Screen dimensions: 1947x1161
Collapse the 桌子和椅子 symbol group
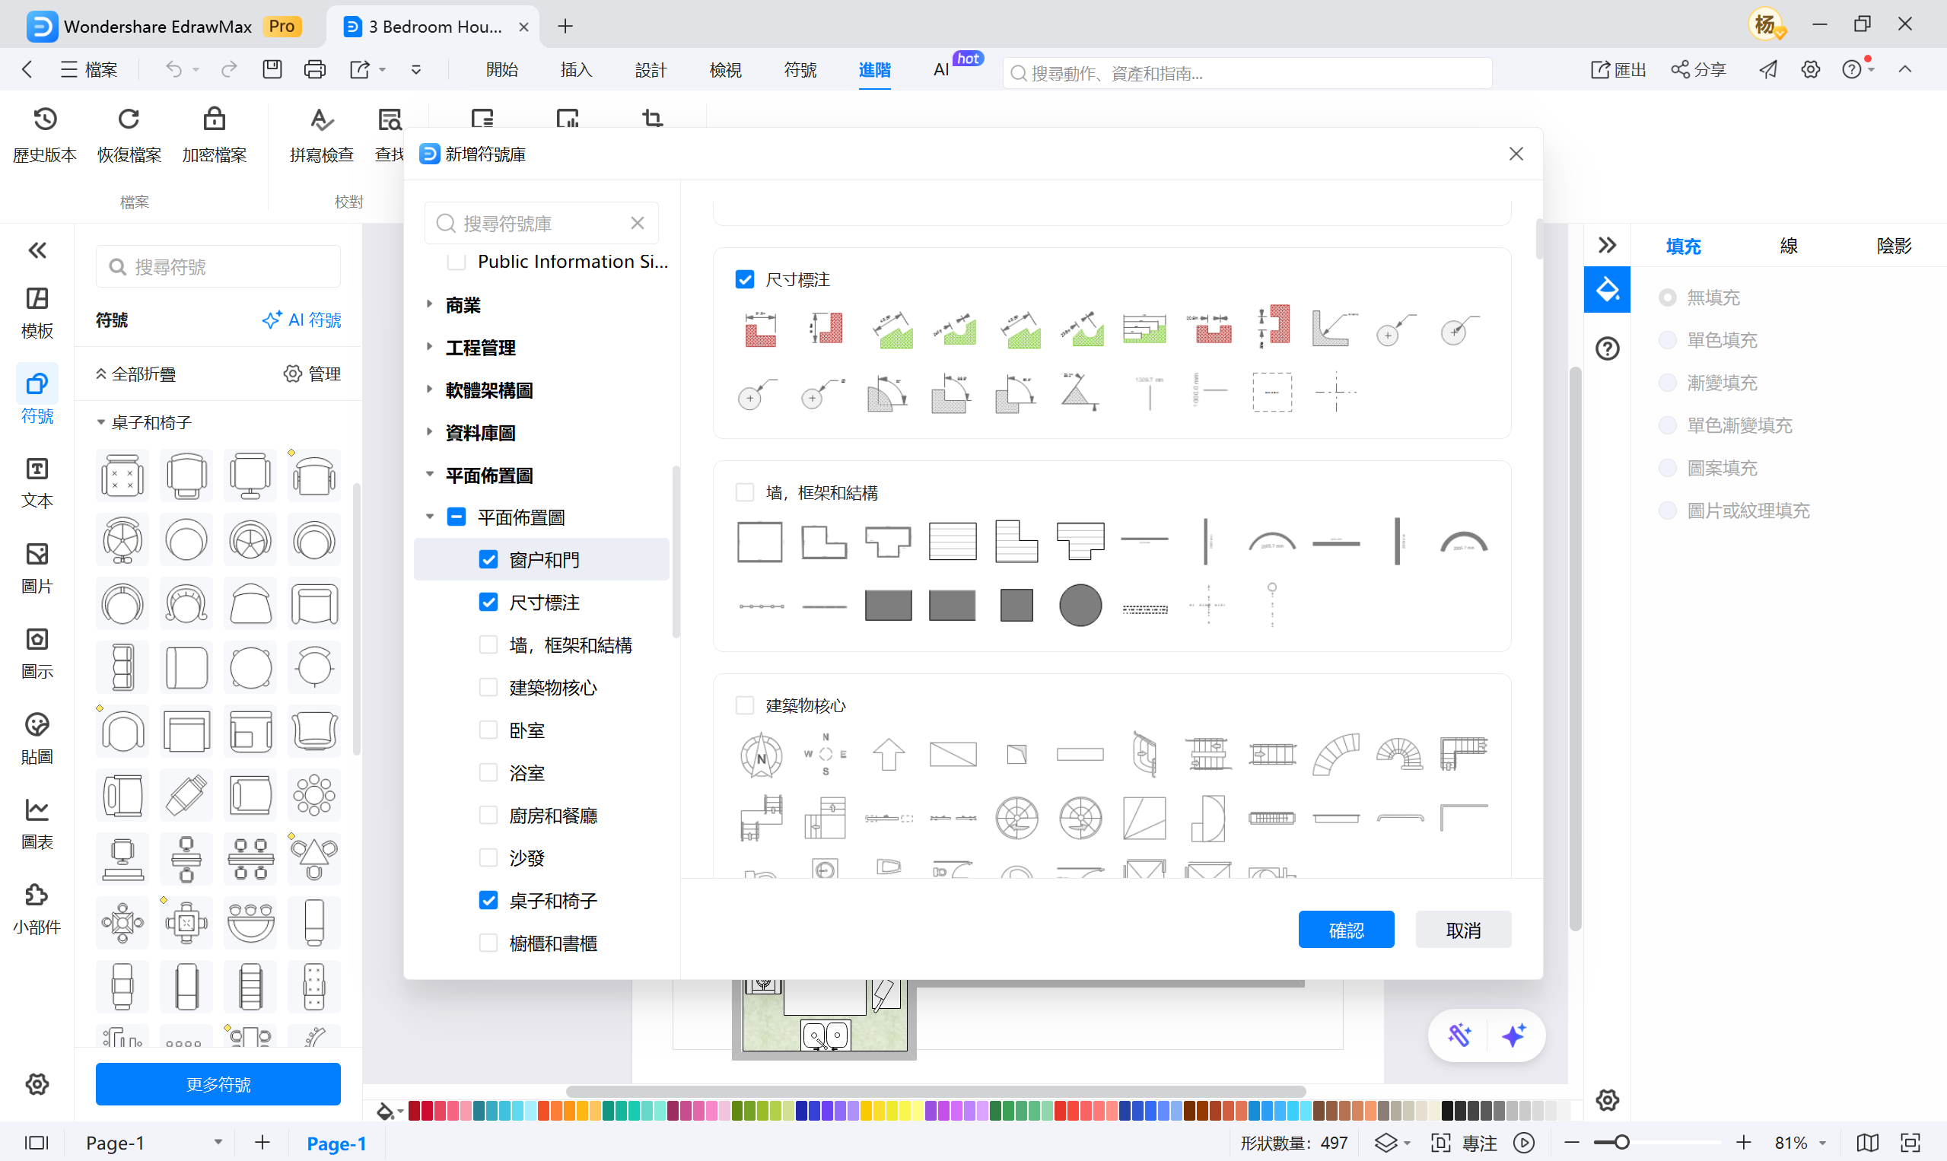click(x=101, y=422)
